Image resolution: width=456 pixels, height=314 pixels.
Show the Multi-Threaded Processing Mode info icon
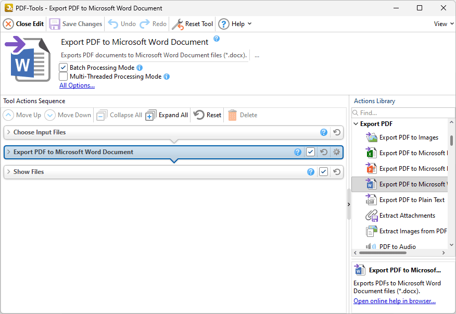pyautogui.click(x=167, y=77)
